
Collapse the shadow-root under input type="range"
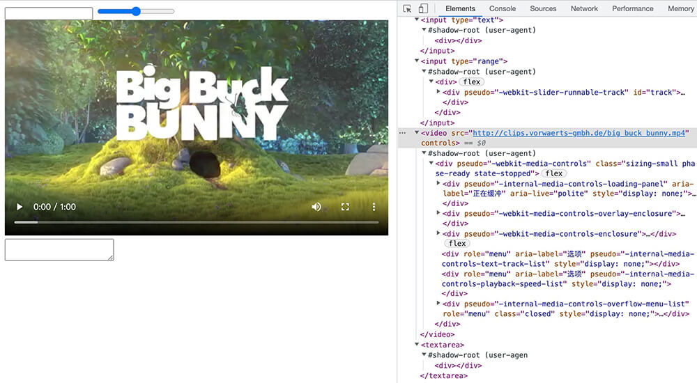(x=424, y=71)
